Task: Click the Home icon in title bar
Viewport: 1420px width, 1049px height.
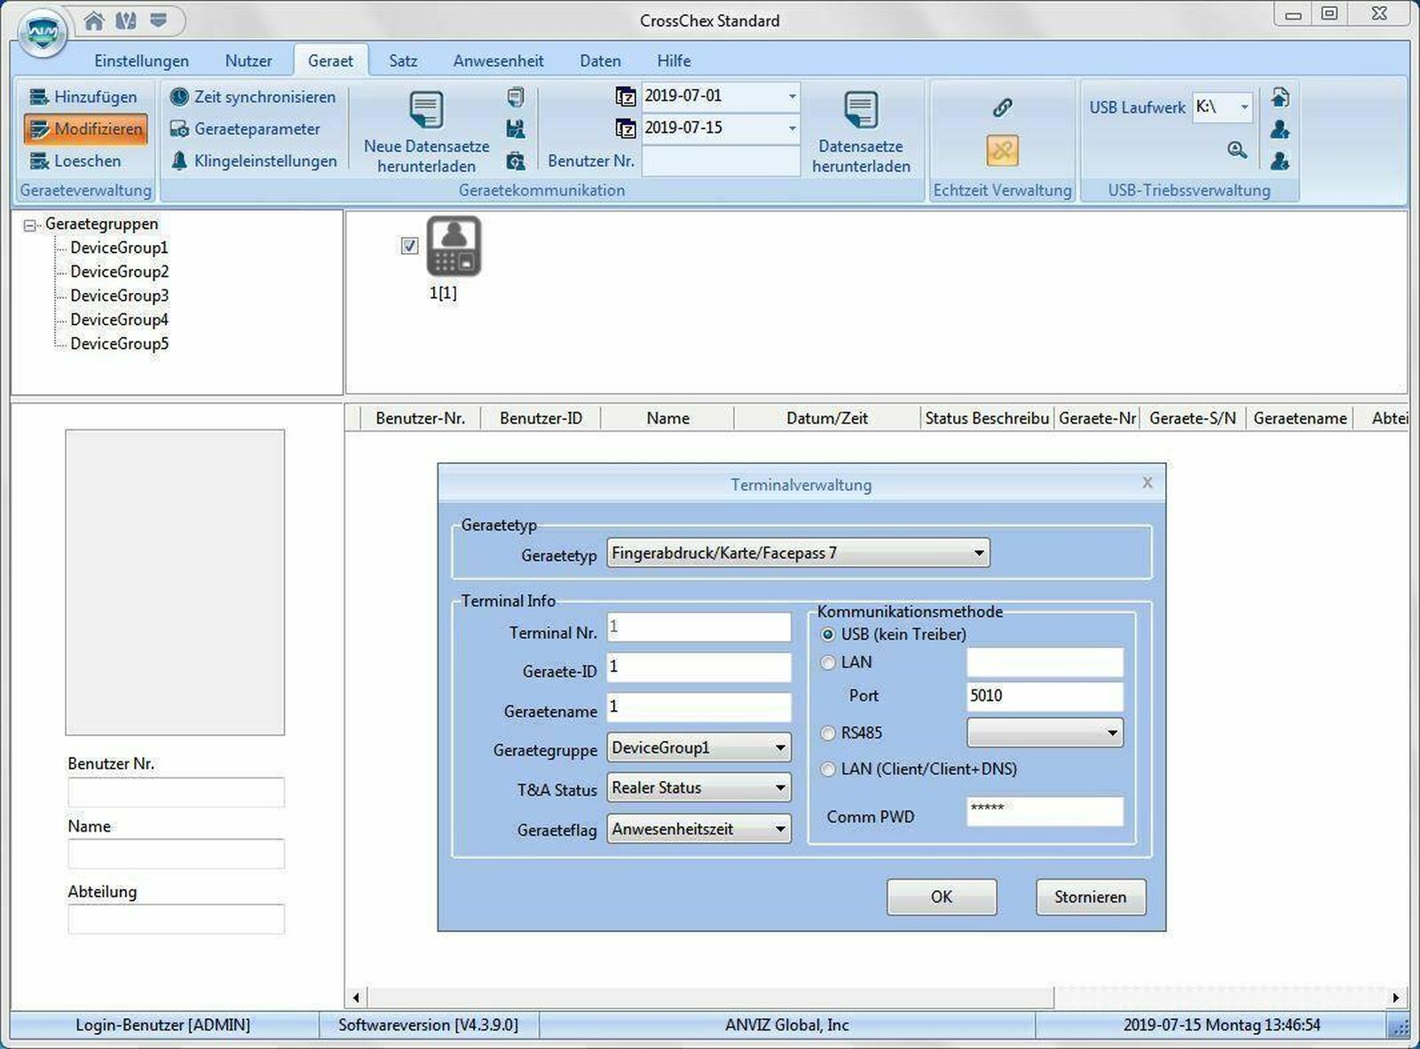Action: pos(94,20)
